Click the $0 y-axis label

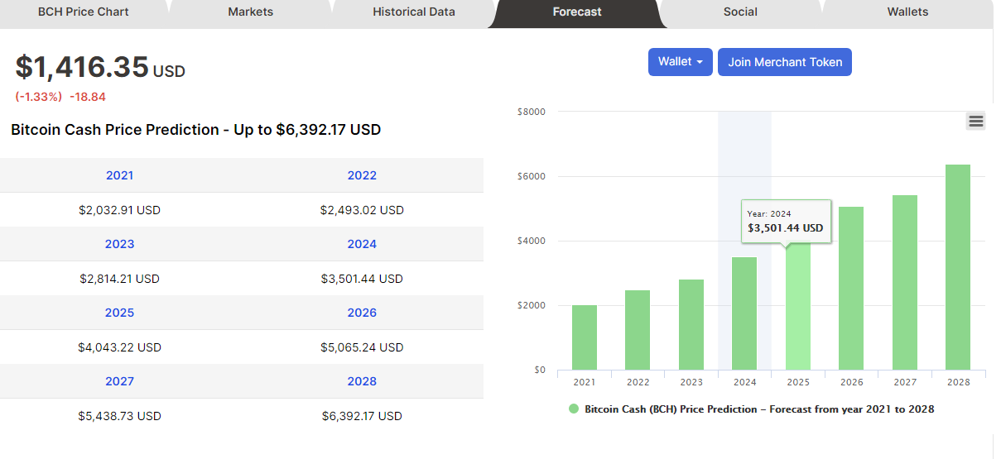click(x=540, y=370)
